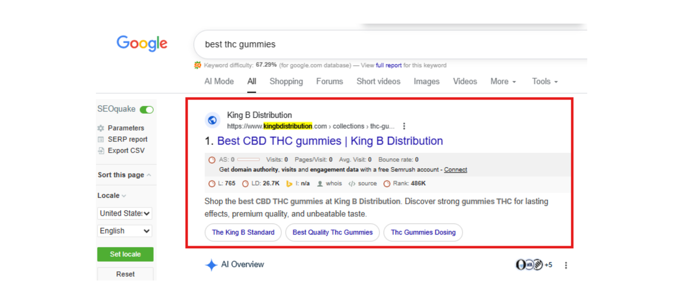Click the Export CSV file icon
Image resolution: width=683 pixels, height=304 pixels.
[x=101, y=151]
